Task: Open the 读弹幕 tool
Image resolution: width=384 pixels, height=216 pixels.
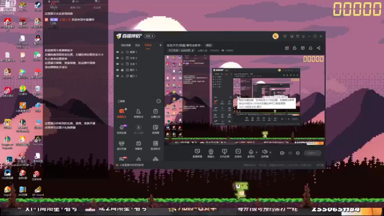Action: 155,129
